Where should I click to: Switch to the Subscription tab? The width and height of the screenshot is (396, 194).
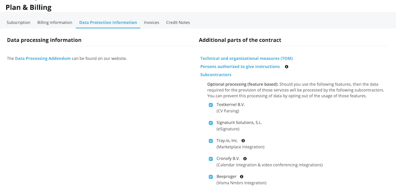(18, 23)
